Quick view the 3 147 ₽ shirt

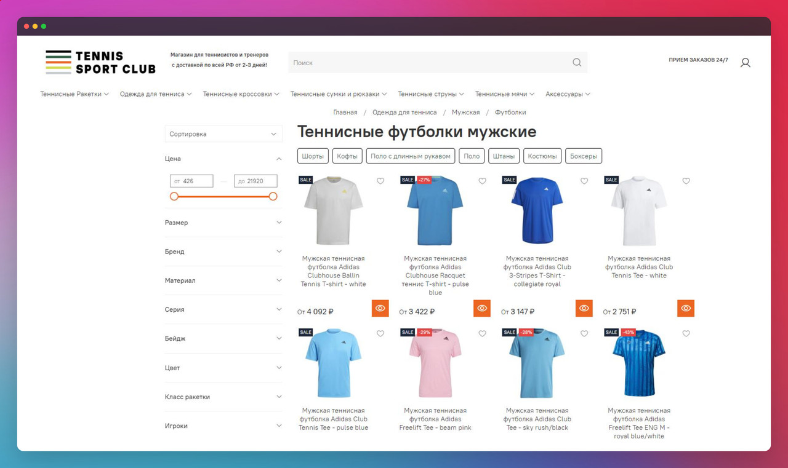pyautogui.click(x=584, y=308)
